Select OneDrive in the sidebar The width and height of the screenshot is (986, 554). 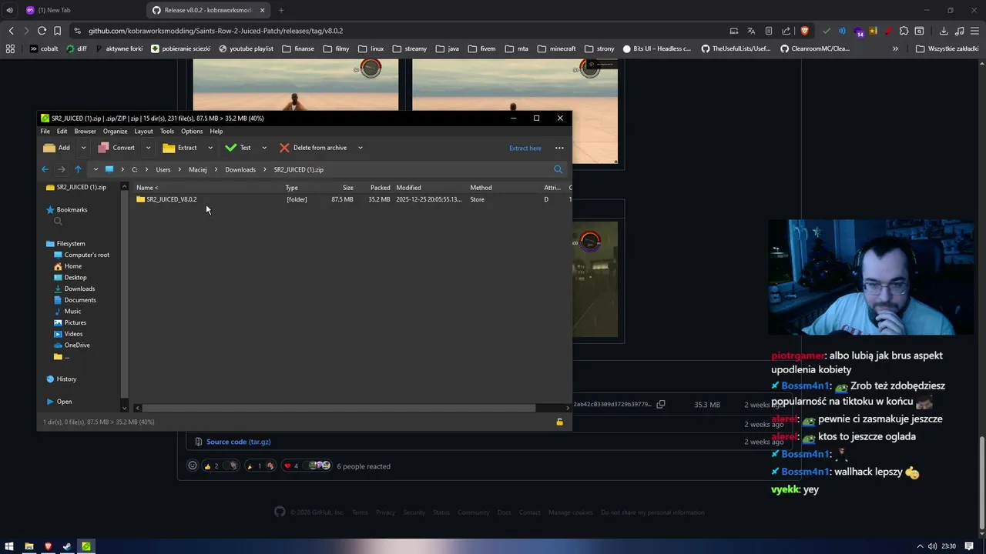click(72, 345)
